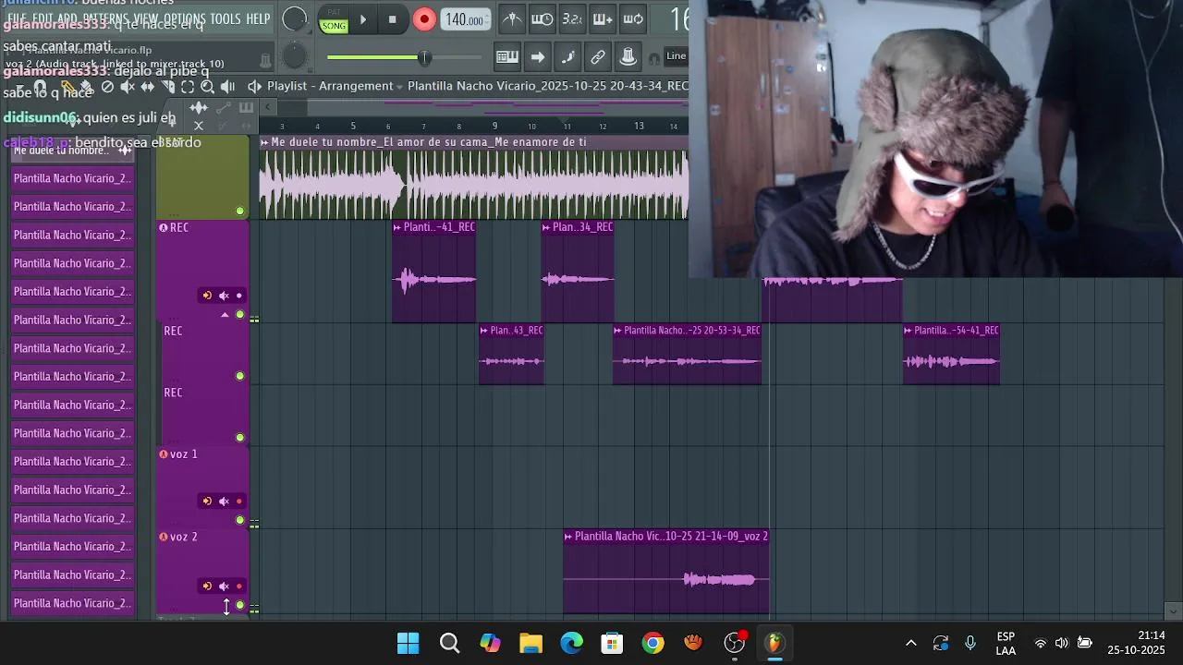Image resolution: width=1183 pixels, height=665 pixels.
Task: Open Google Chrome from taskbar
Action: [x=652, y=643]
